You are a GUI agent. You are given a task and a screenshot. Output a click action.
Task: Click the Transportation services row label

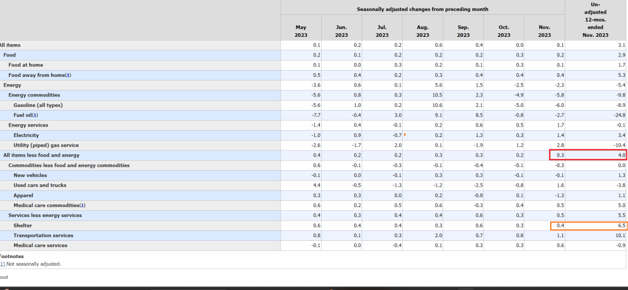point(43,235)
